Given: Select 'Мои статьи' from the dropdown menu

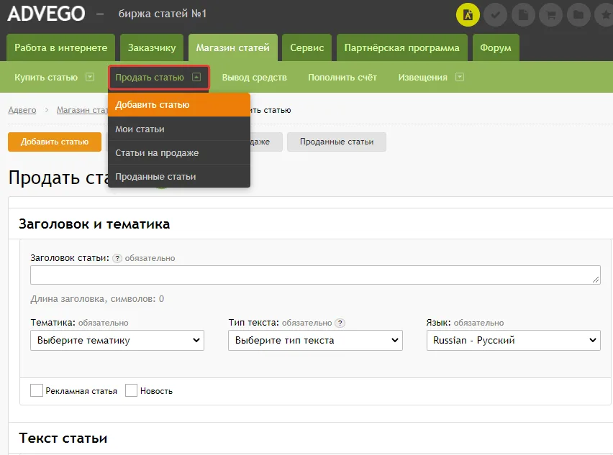Looking at the screenshot, I should 140,129.
